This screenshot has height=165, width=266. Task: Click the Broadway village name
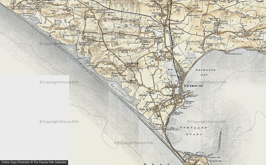pos(155,26)
